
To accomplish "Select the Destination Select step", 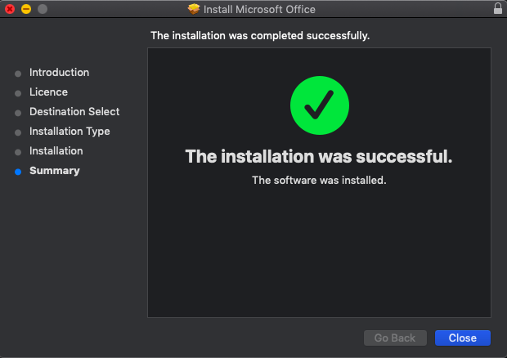I will tap(74, 112).
